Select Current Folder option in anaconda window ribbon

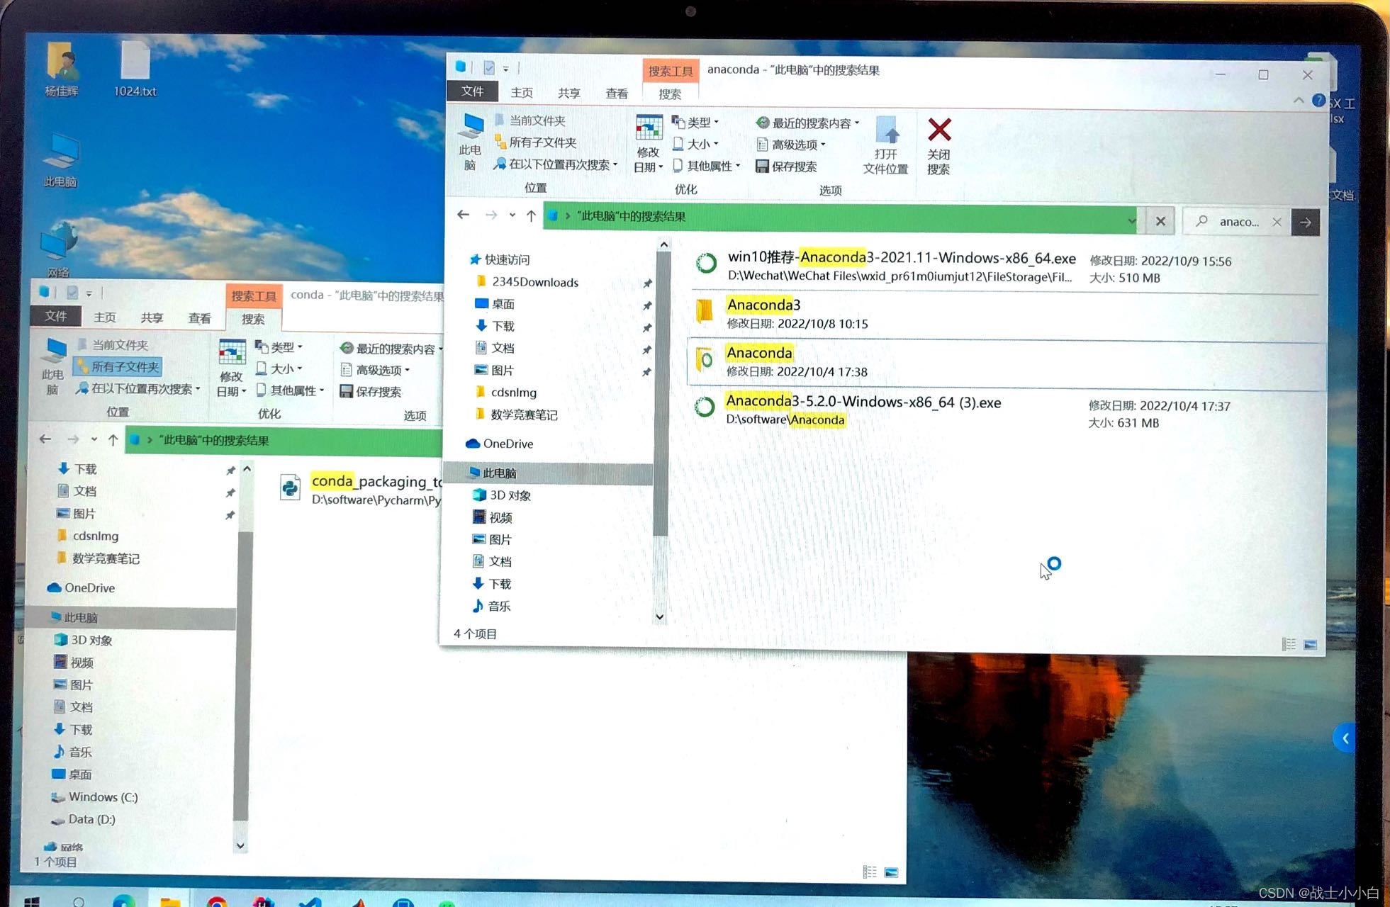tap(530, 120)
